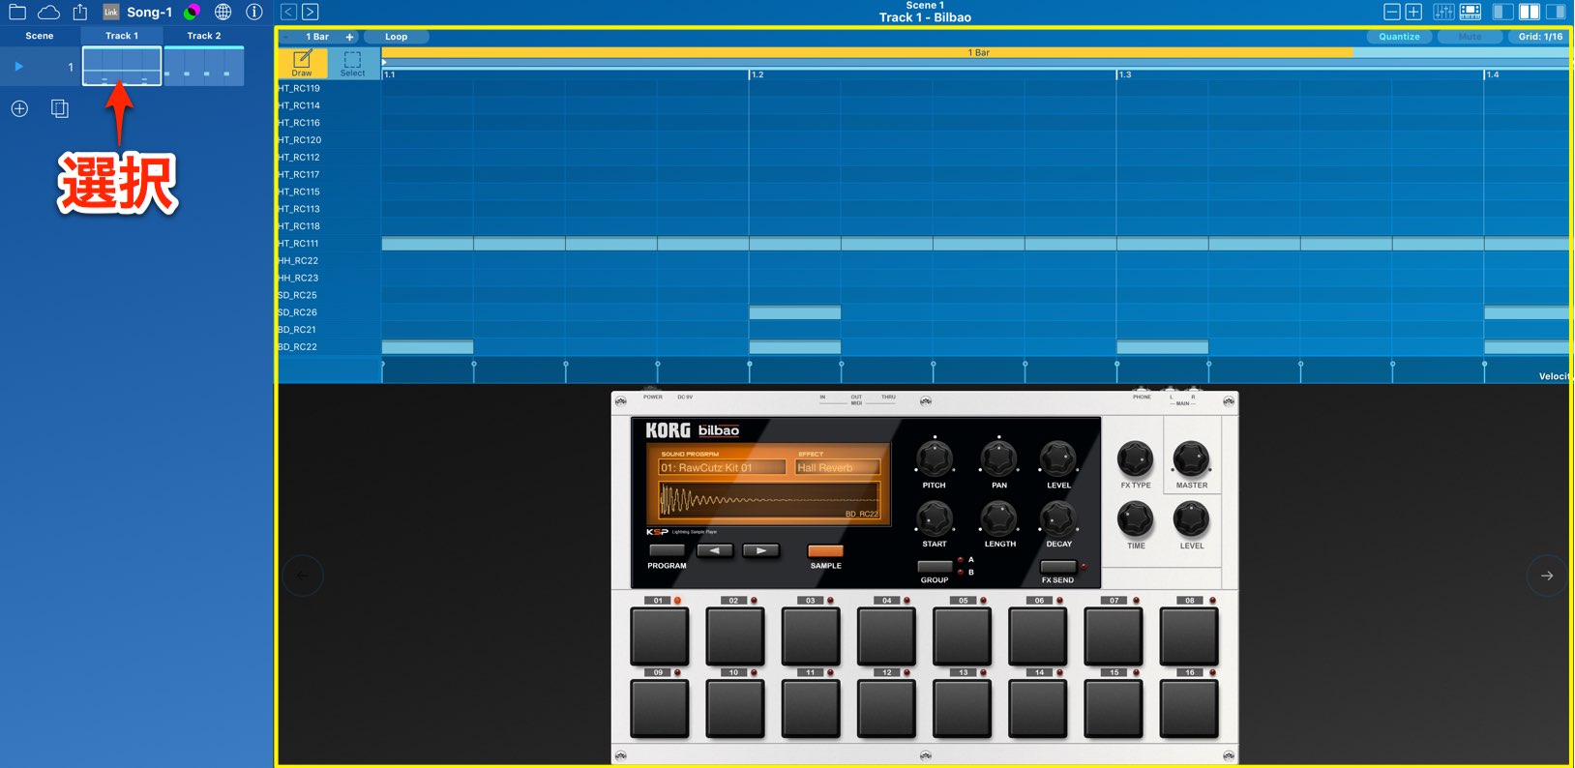This screenshot has height=768, width=1575.
Task: Toggle the GROUP A/B button
Action: pos(935,566)
